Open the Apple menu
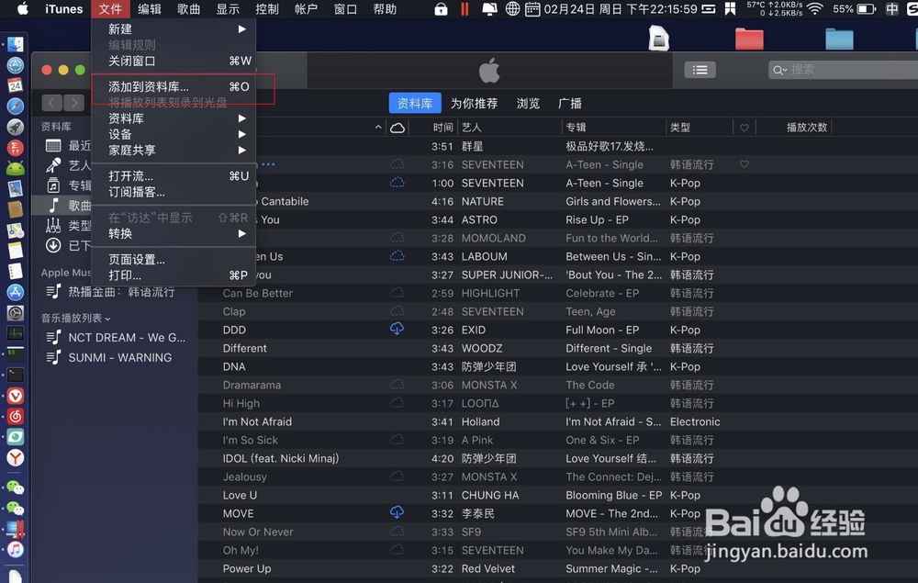The image size is (918, 583). tap(22, 9)
